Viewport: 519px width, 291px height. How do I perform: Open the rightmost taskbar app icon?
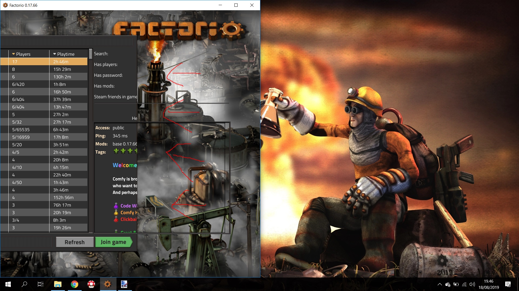[124, 284]
